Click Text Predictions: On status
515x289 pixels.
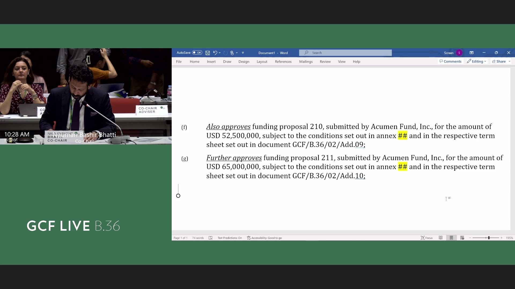[230, 238]
